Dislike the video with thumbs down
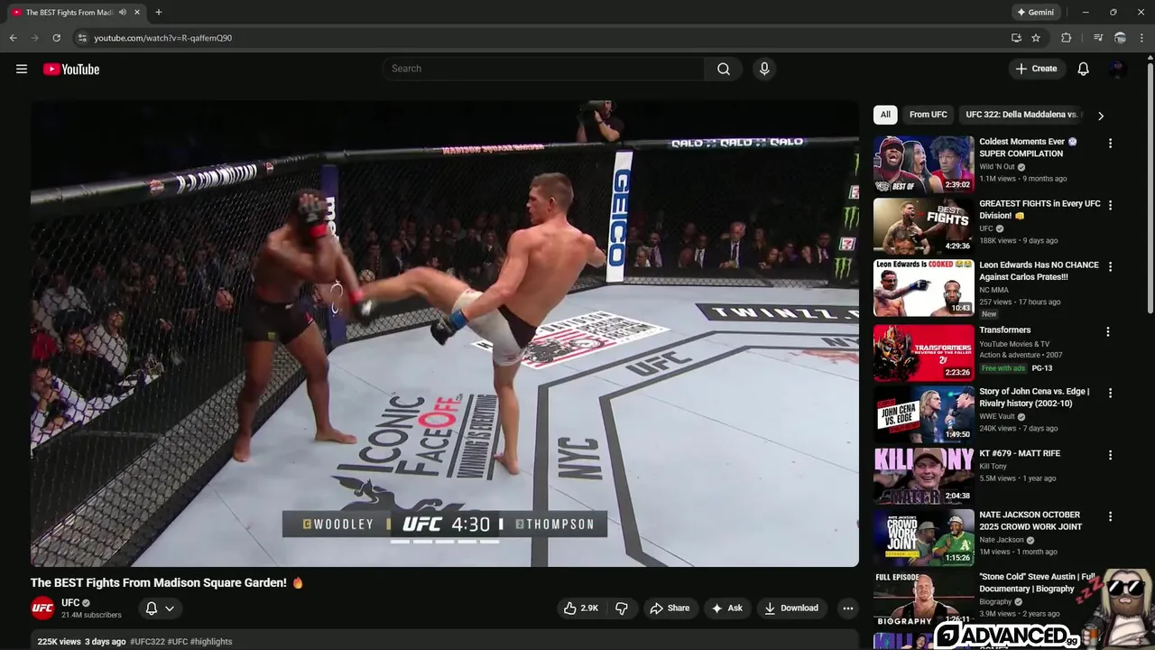The image size is (1155, 650). 622,608
